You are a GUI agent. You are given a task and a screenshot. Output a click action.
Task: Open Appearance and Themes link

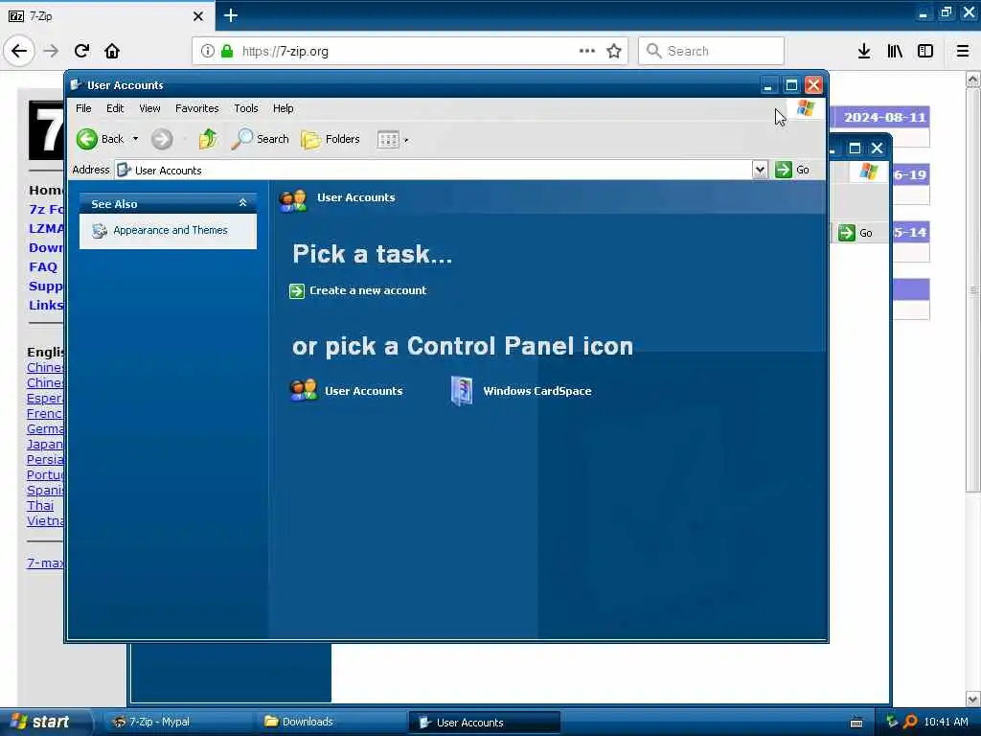pyautogui.click(x=171, y=230)
